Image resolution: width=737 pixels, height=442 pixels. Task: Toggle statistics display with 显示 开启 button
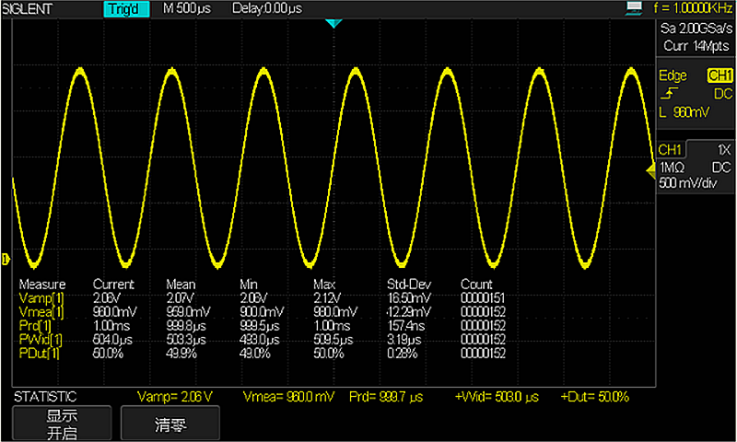tap(60, 424)
